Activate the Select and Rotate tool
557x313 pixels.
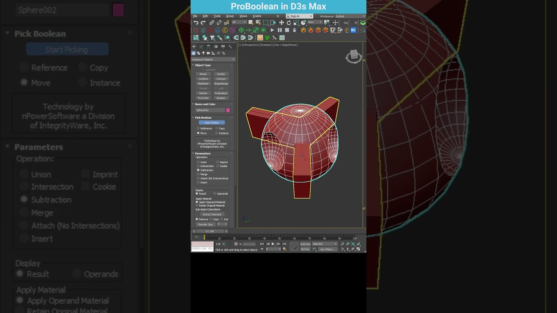[289, 23]
